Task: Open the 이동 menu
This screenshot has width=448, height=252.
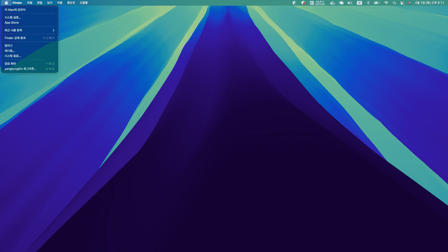Action: [x=59, y=3]
